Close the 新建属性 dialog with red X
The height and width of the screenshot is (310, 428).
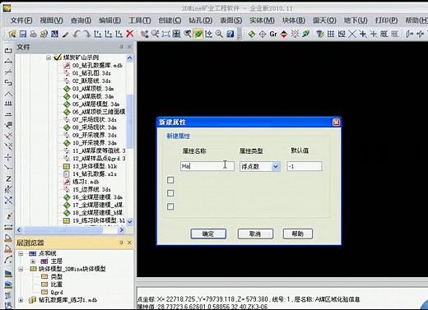(336, 123)
